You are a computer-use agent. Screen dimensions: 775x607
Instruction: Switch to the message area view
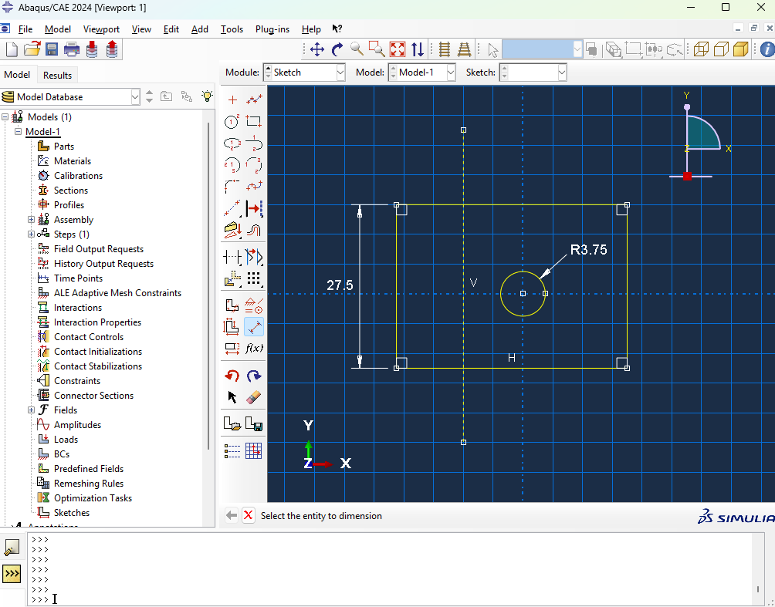tap(12, 548)
